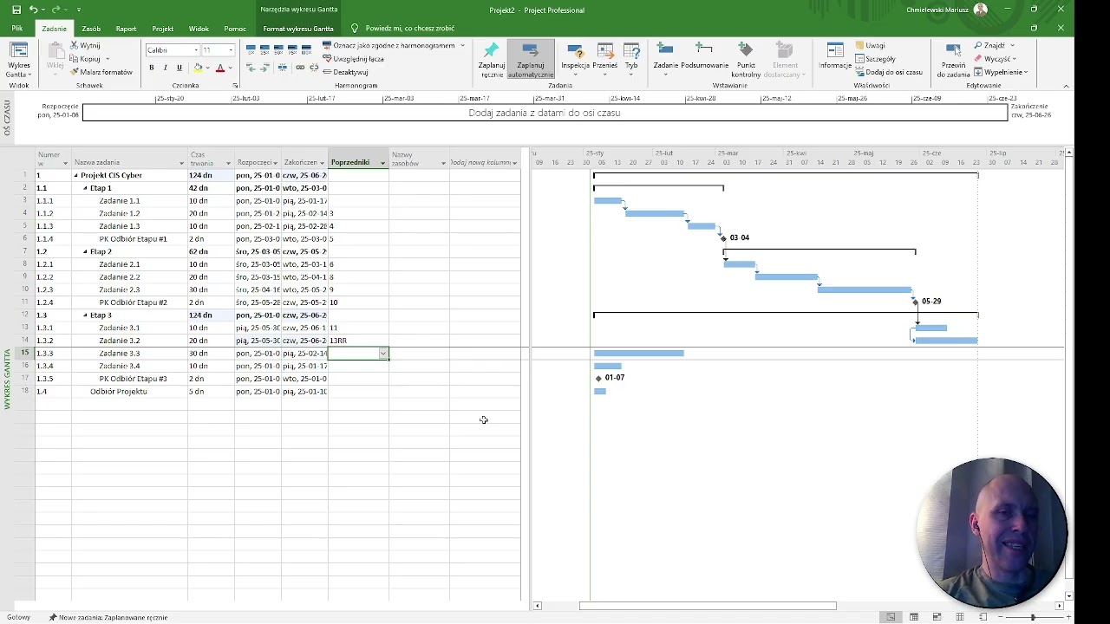This screenshot has height=624, width=1110.
Task: Click the Szczegóły details button
Action: 875,59
